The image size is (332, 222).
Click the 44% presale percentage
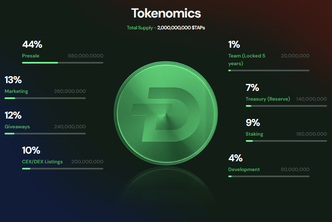click(x=32, y=44)
